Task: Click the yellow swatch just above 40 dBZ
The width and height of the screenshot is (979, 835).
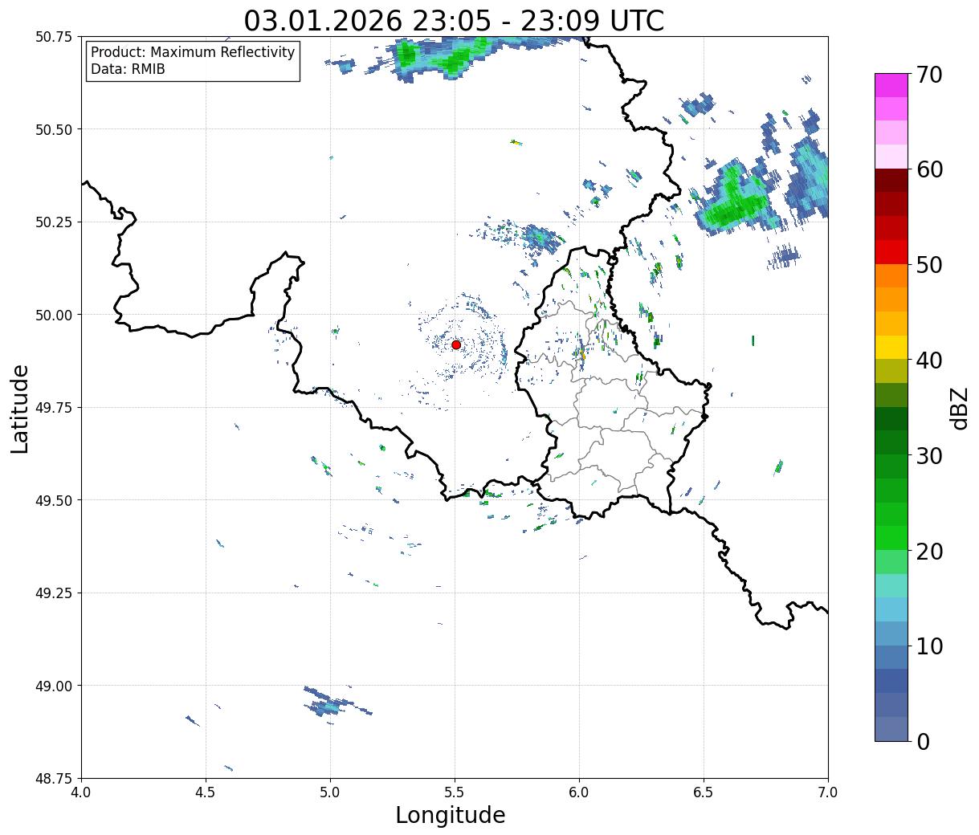Action: [891, 348]
